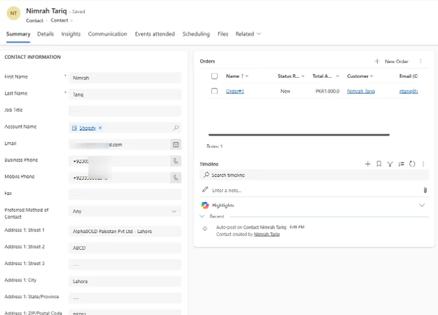Open Nimrah Tariq customer link in orders
438x315 pixels.
click(x=361, y=91)
